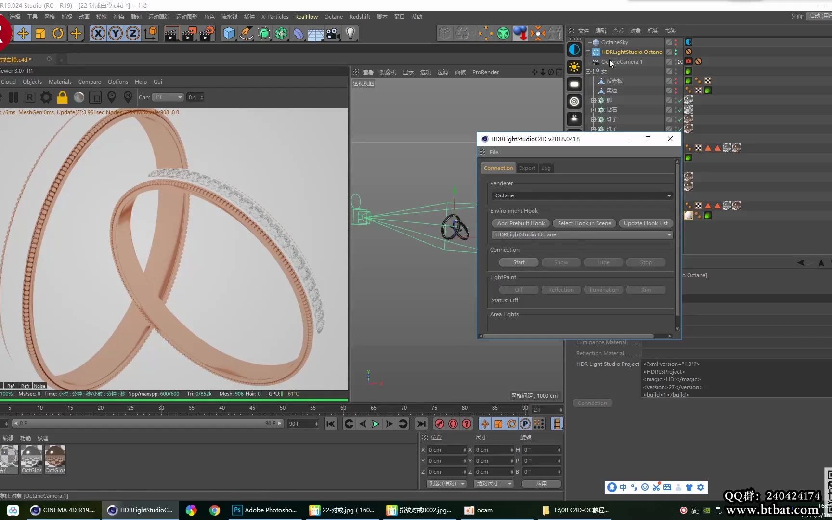
Task: Open the Objects menu in Octane viewer
Action: [x=32, y=82]
